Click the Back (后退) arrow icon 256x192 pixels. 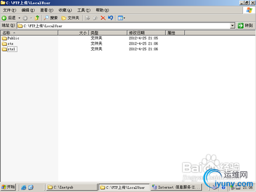(x=4, y=18)
